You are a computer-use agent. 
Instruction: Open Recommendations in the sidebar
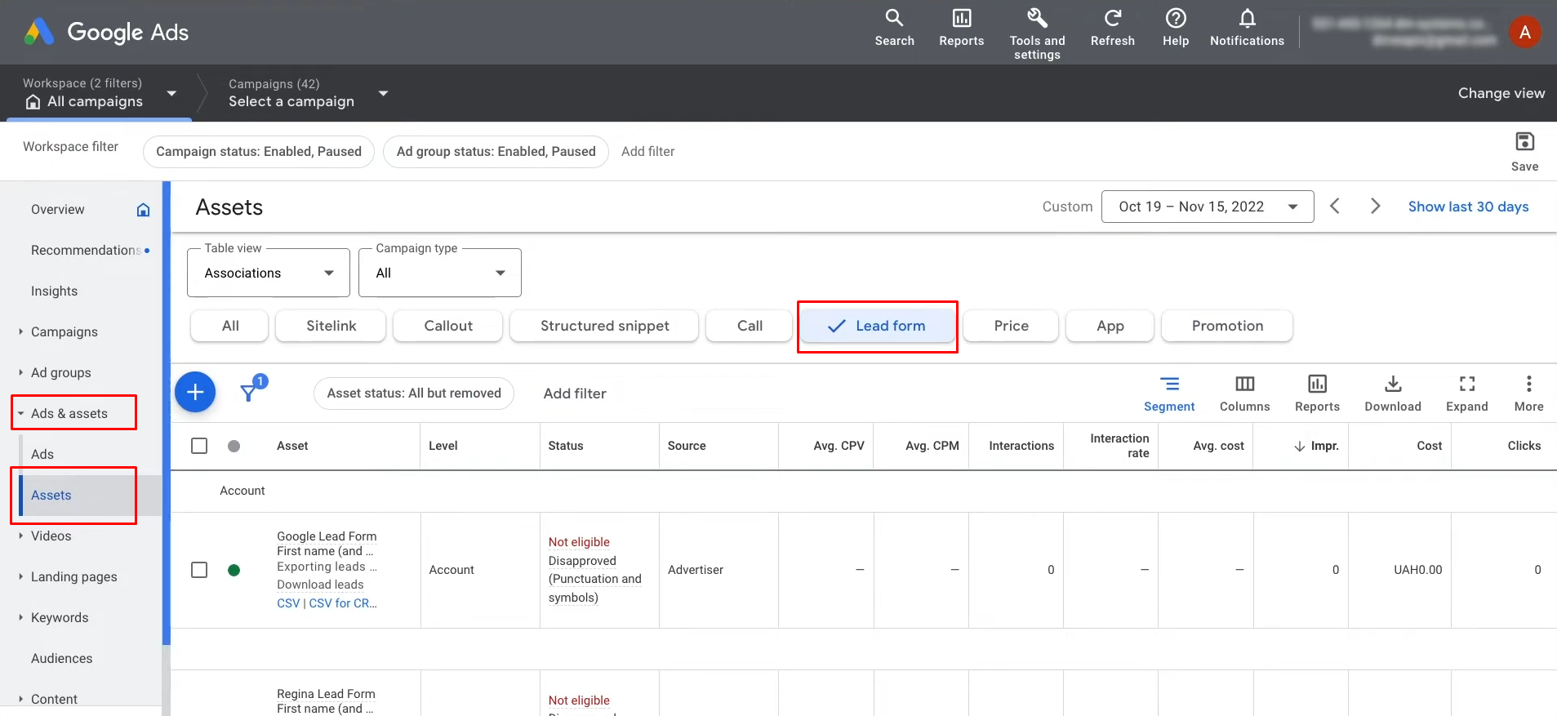86,250
